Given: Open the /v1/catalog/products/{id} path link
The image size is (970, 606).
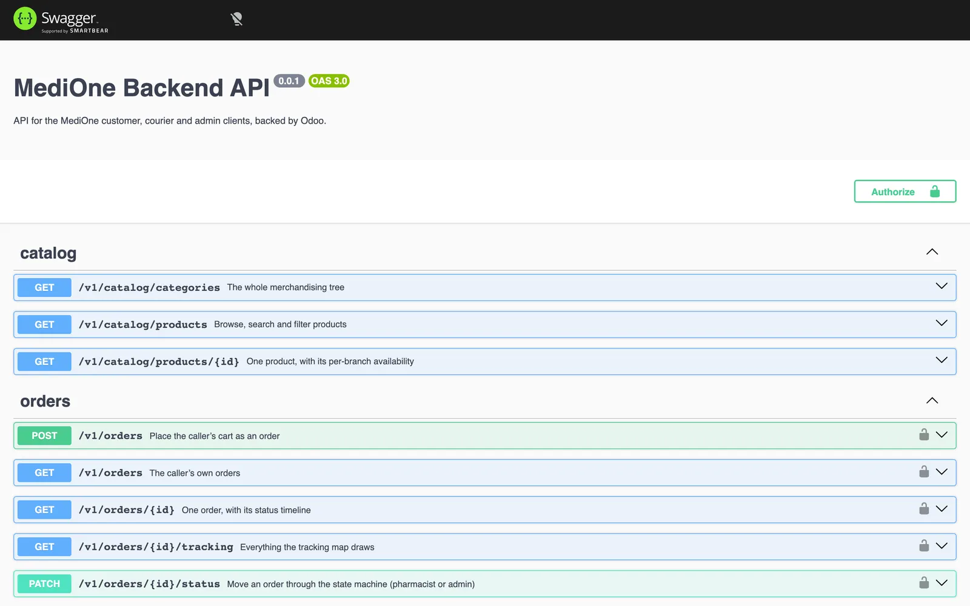Looking at the screenshot, I should (159, 361).
